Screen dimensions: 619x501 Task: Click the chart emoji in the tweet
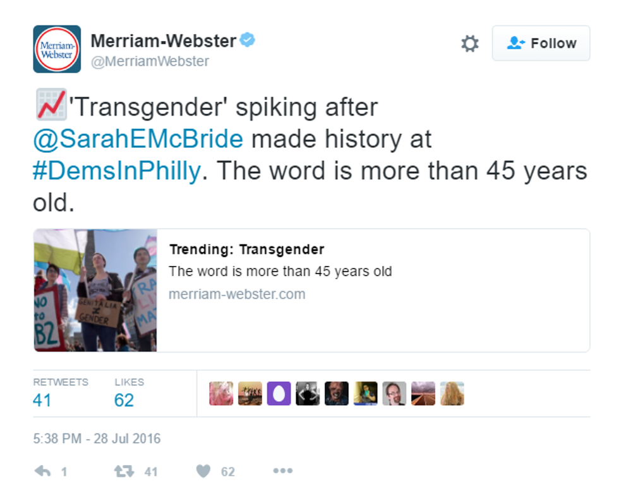[51, 106]
